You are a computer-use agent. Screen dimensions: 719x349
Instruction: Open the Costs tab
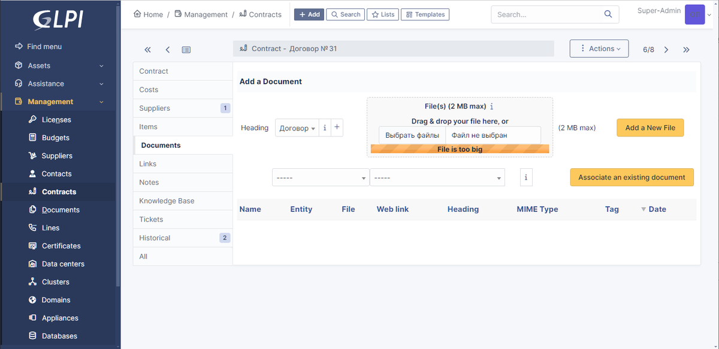click(183, 90)
